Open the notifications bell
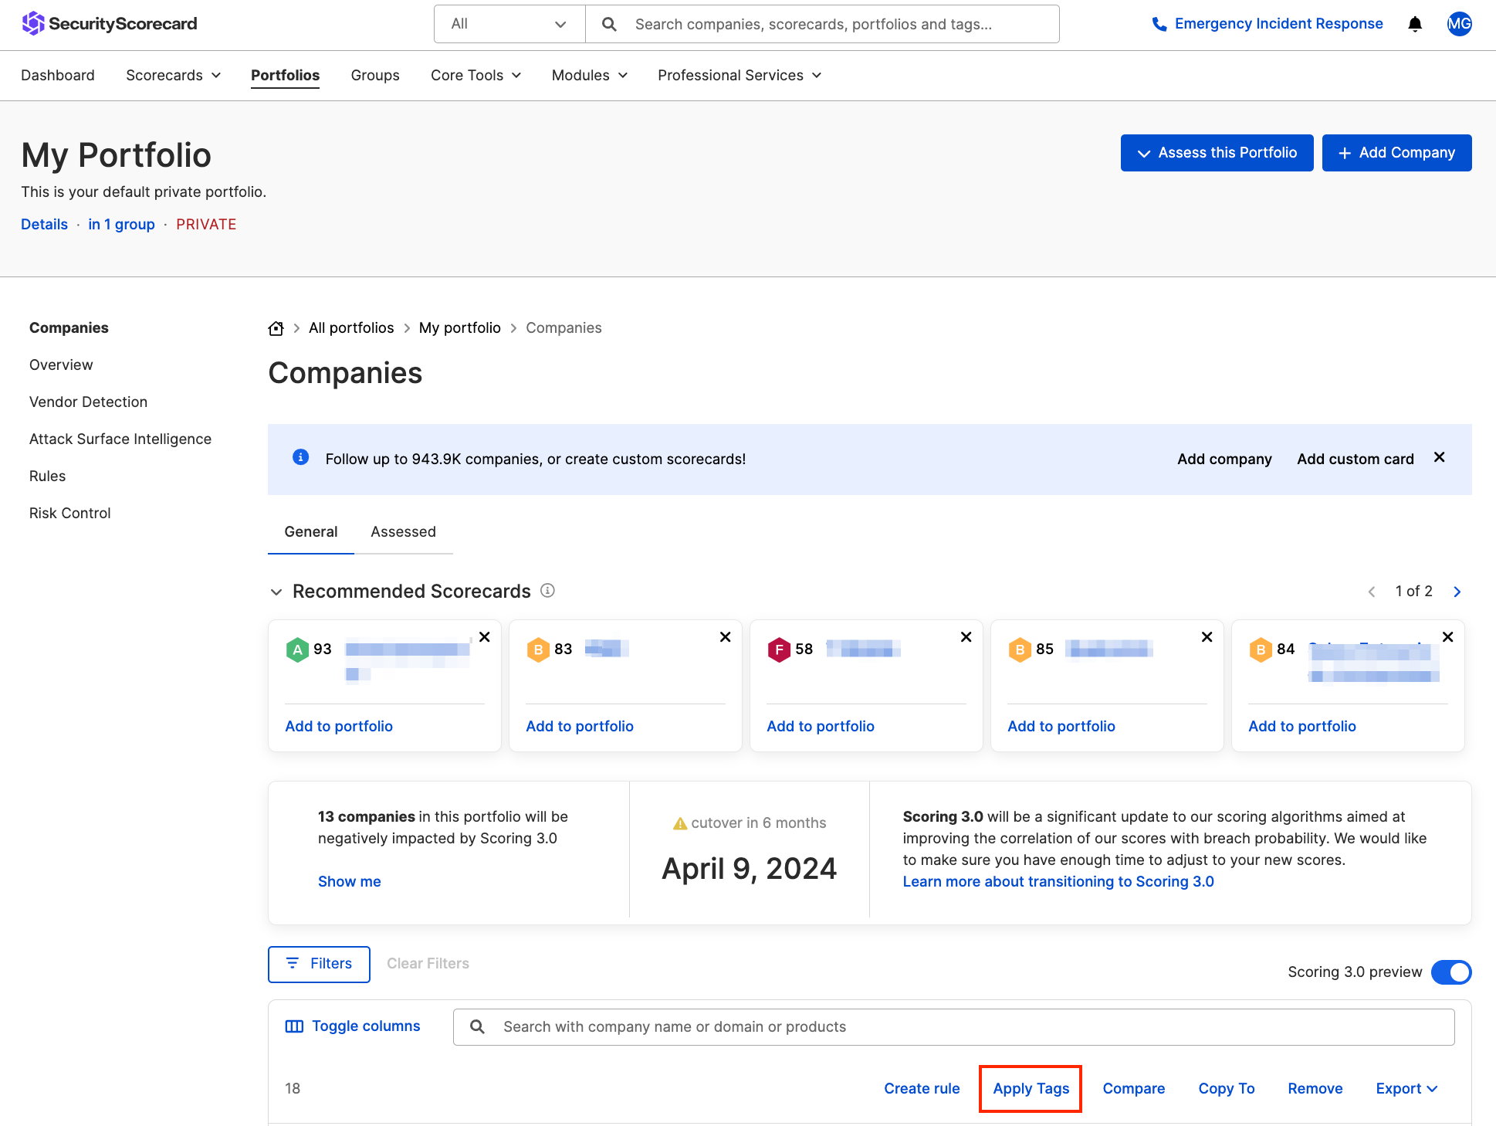 1415,24
